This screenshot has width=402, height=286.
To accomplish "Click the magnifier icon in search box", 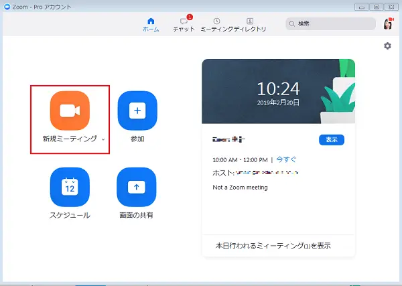I will (291, 24).
